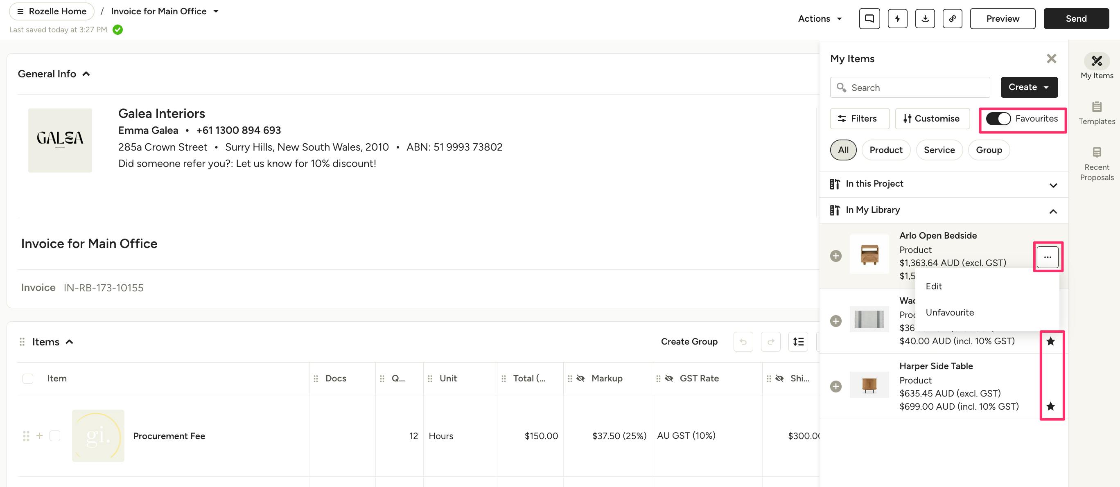Open Recent Proposals in the sidebar
The image size is (1120, 487).
point(1096,164)
